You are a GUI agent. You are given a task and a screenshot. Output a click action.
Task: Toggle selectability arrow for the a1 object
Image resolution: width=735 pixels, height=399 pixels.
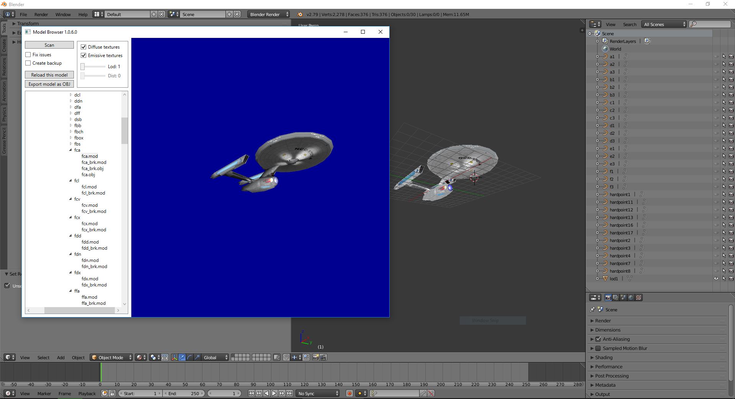[724, 56]
